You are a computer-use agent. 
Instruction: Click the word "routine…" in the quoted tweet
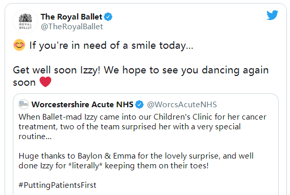click(x=35, y=136)
